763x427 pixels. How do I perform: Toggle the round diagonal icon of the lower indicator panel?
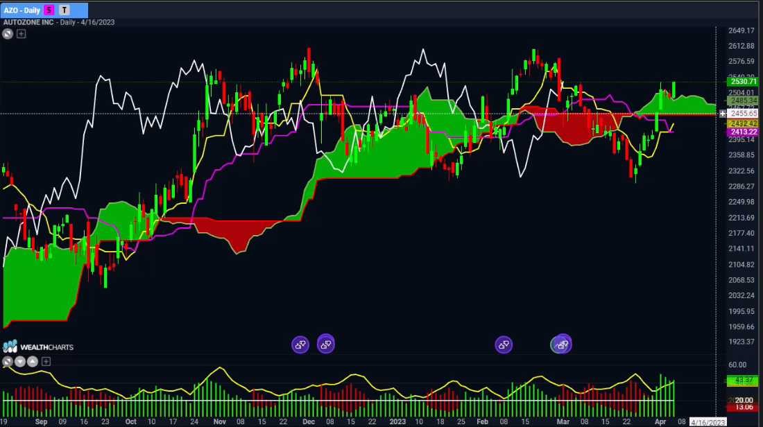pos(8,361)
